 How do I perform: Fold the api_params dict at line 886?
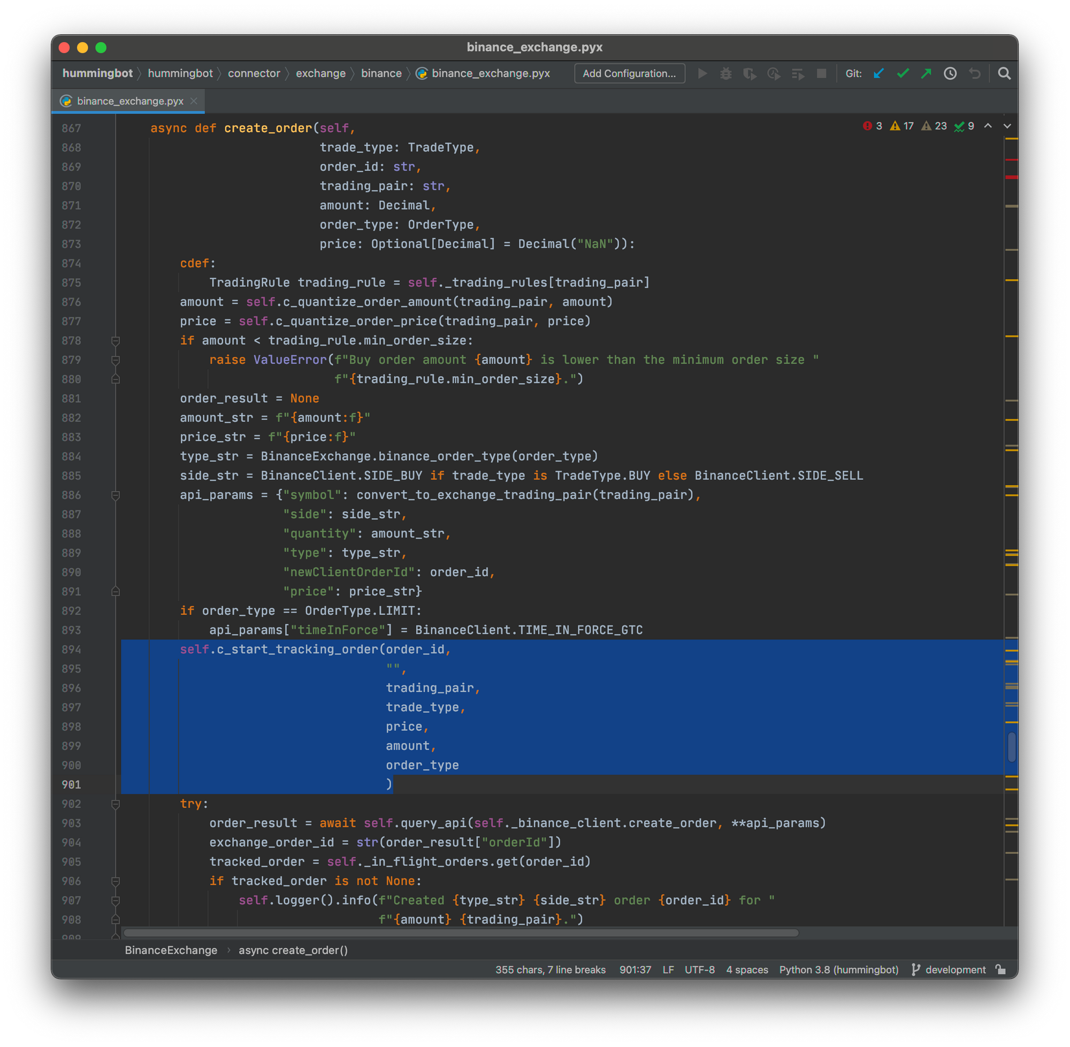116,495
